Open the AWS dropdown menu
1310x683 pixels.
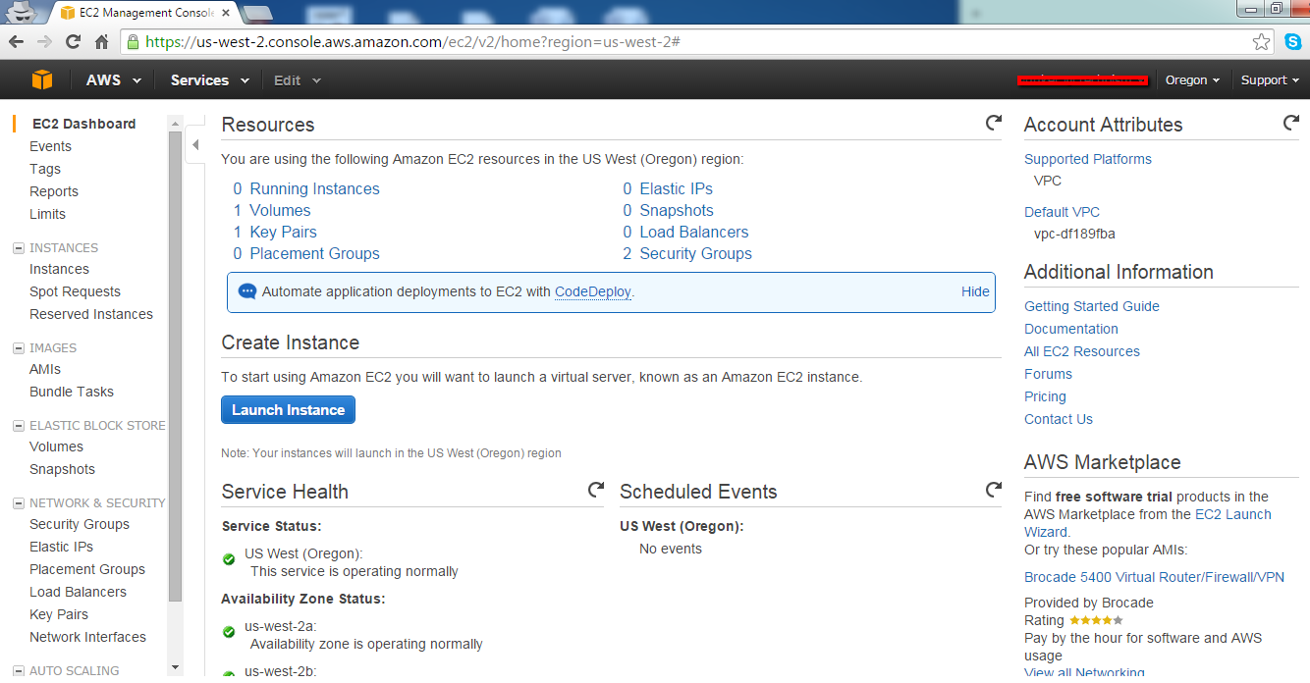point(114,80)
